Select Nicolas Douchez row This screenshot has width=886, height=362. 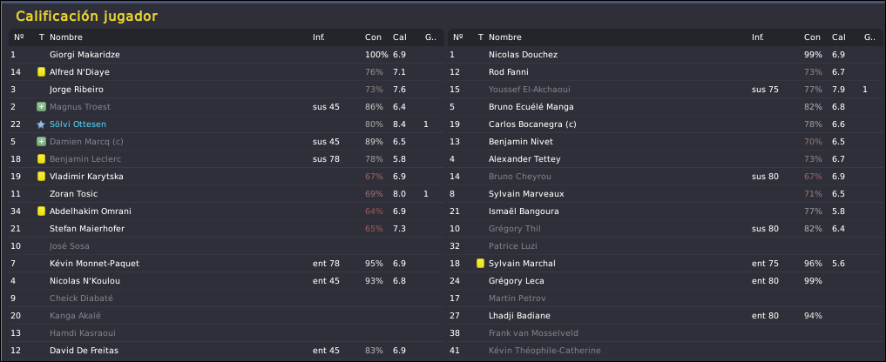(523, 55)
